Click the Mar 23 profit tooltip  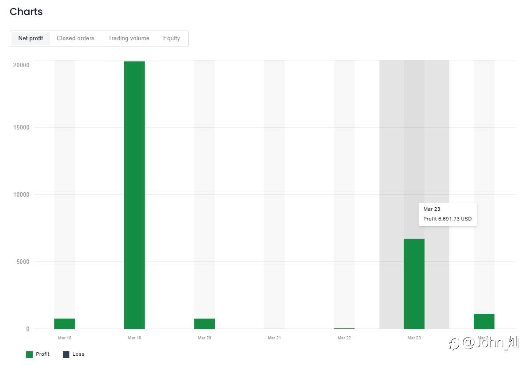click(x=448, y=214)
